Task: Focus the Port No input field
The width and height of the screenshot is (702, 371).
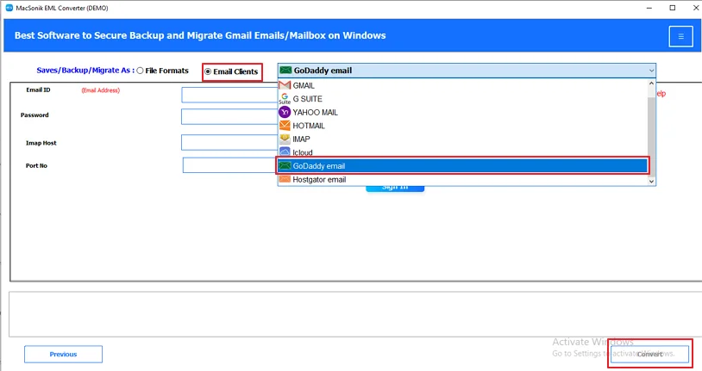Action: (230, 165)
